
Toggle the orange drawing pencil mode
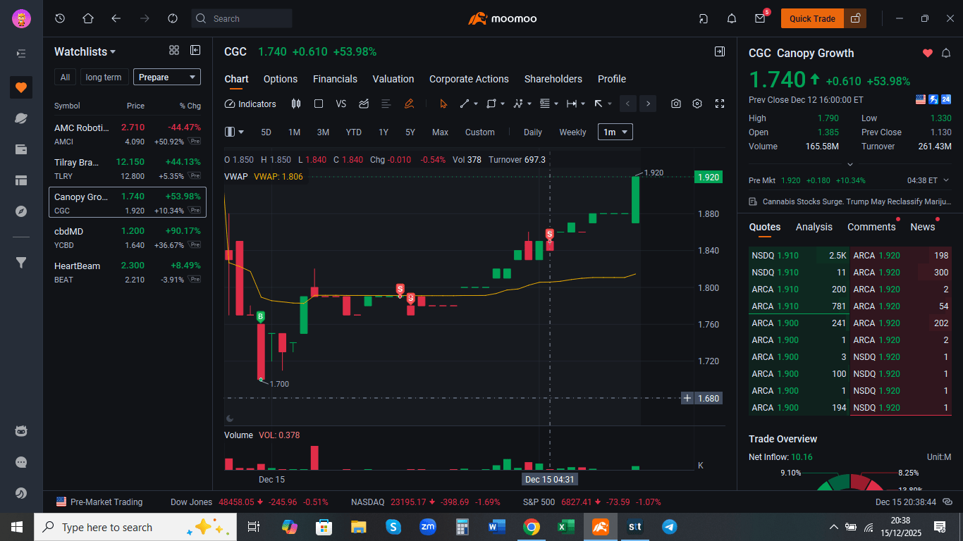pos(409,104)
